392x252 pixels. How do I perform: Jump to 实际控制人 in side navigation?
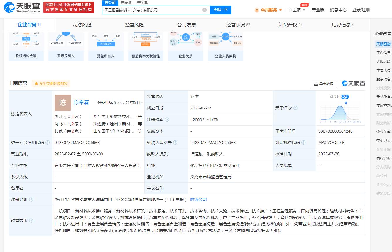384,105
